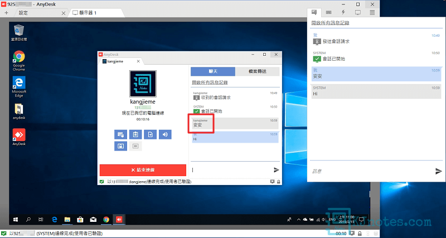Open the chat icon in AnyDesk toolbar
This screenshot has height=238, width=446.
click(315, 12)
